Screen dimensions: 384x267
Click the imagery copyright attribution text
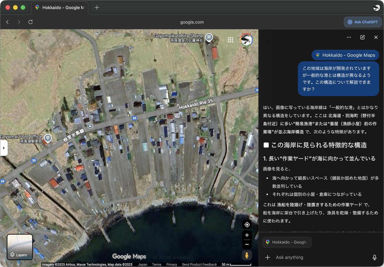tap(87, 264)
